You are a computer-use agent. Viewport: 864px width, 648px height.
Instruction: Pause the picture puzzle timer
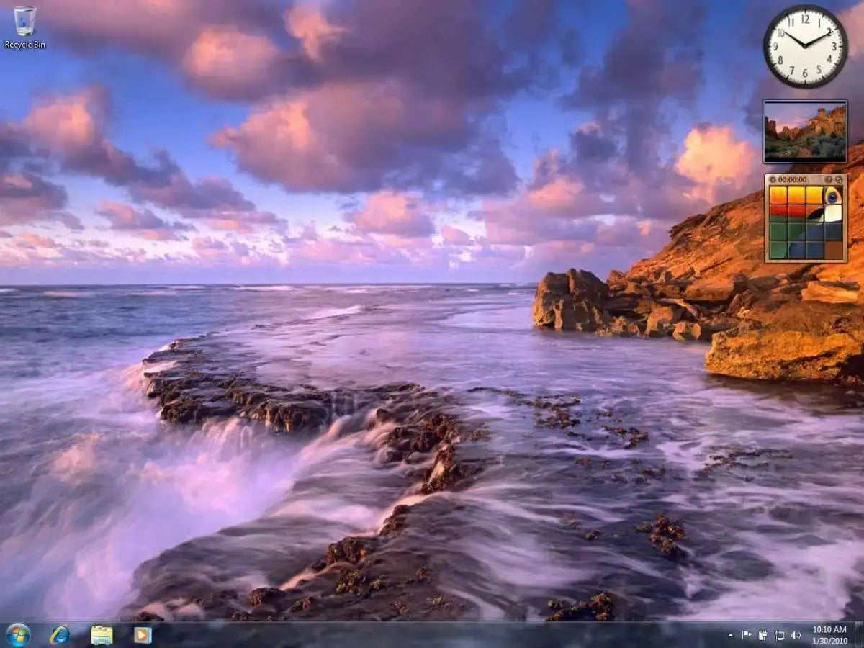773,179
